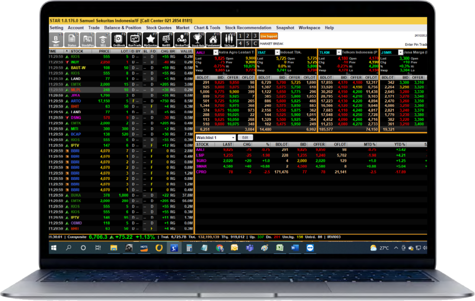Image resolution: width=475 pixels, height=301 pixels.
Task: Click the Live Support button
Action: pyautogui.click(x=270, y=36)
